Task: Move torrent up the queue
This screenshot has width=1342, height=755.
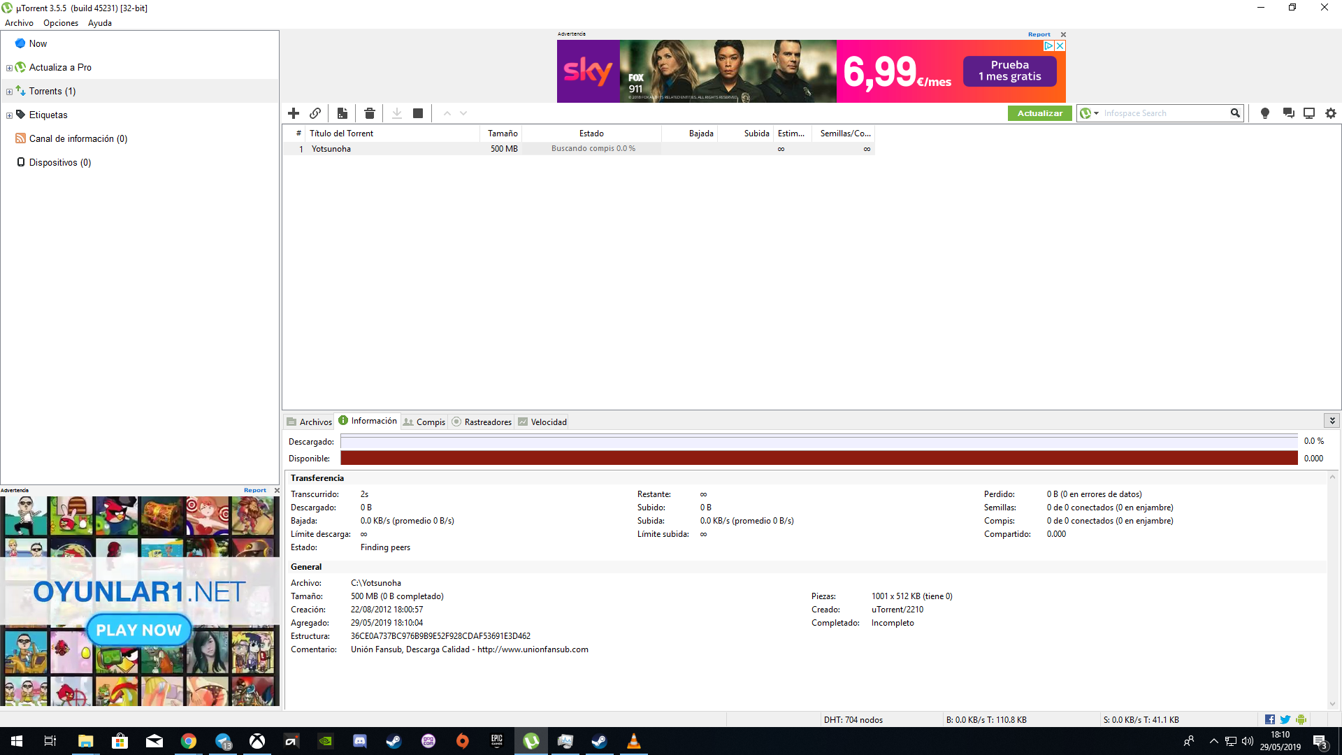Action: click(x=447, y=113)
